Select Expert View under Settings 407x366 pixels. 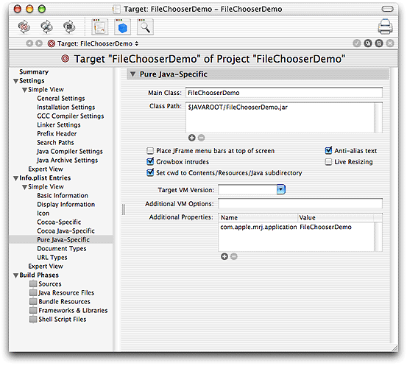pos(46,169)
